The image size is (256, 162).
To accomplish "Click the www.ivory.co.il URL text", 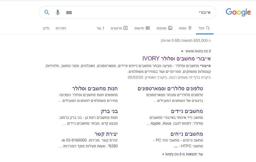I will 198,51.
